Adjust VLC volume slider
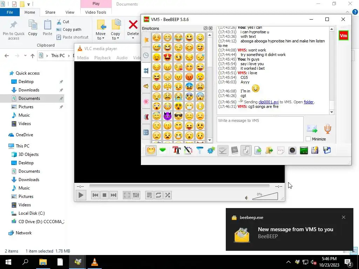The image size is (359, 269). [265, 196]
